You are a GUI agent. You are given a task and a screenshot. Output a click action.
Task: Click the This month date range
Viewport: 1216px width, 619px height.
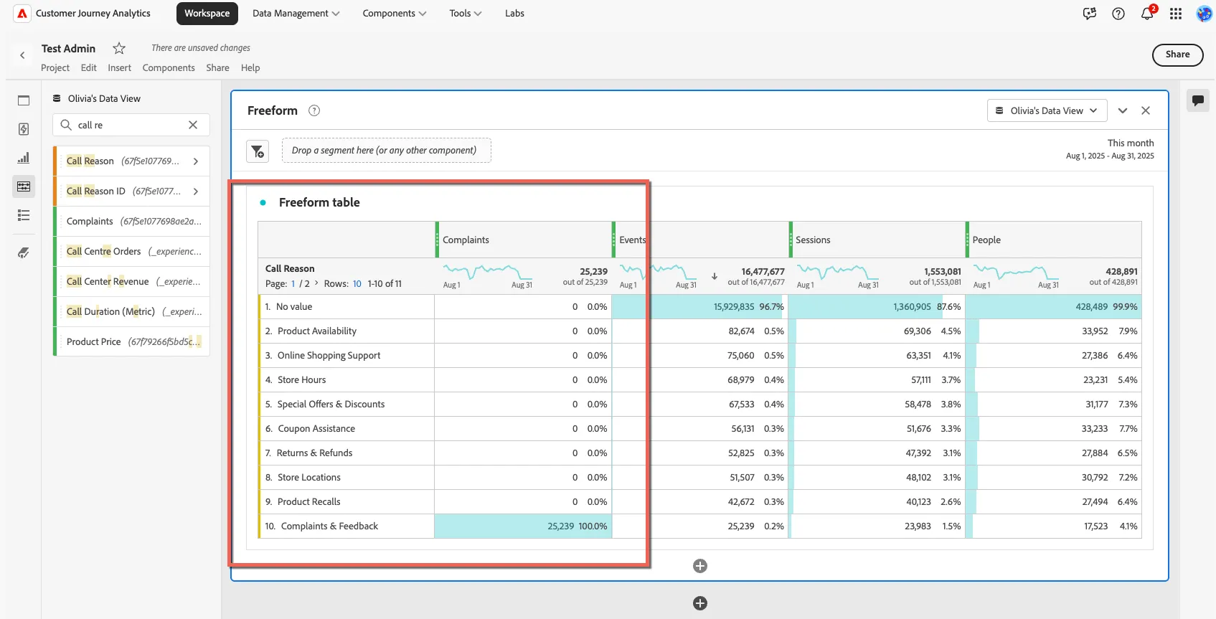1110,149
